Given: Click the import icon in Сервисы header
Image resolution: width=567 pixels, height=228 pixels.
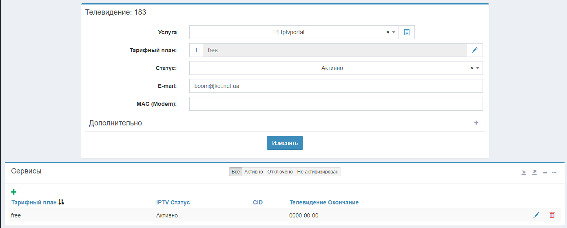Looking at the screenshot, I should pyautogui.click(x=524, y=173).
